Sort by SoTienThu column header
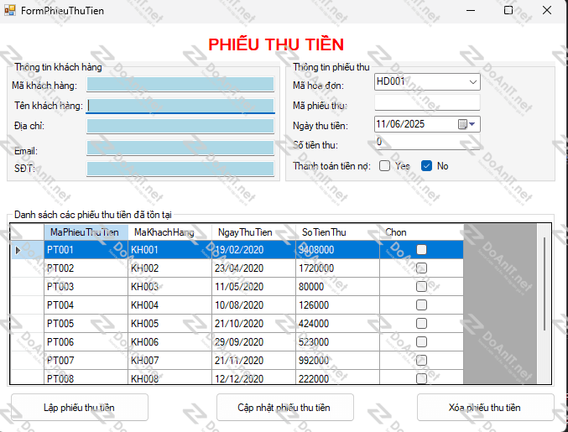Screen dimensions: 568x432 337,232
